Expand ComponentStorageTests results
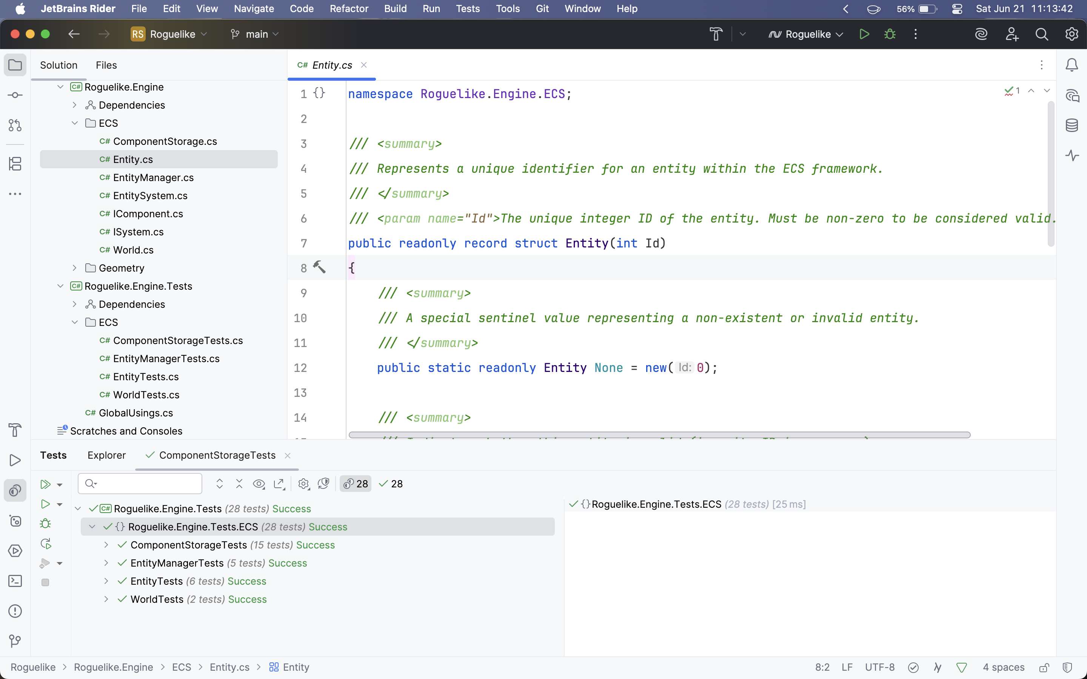The width and height of the screenshot is (1087, 679). coord(106,545)
